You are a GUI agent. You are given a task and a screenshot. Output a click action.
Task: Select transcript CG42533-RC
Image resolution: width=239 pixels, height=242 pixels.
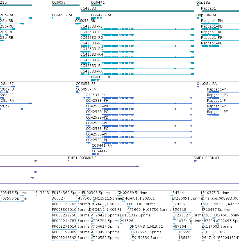click(92, 32)
